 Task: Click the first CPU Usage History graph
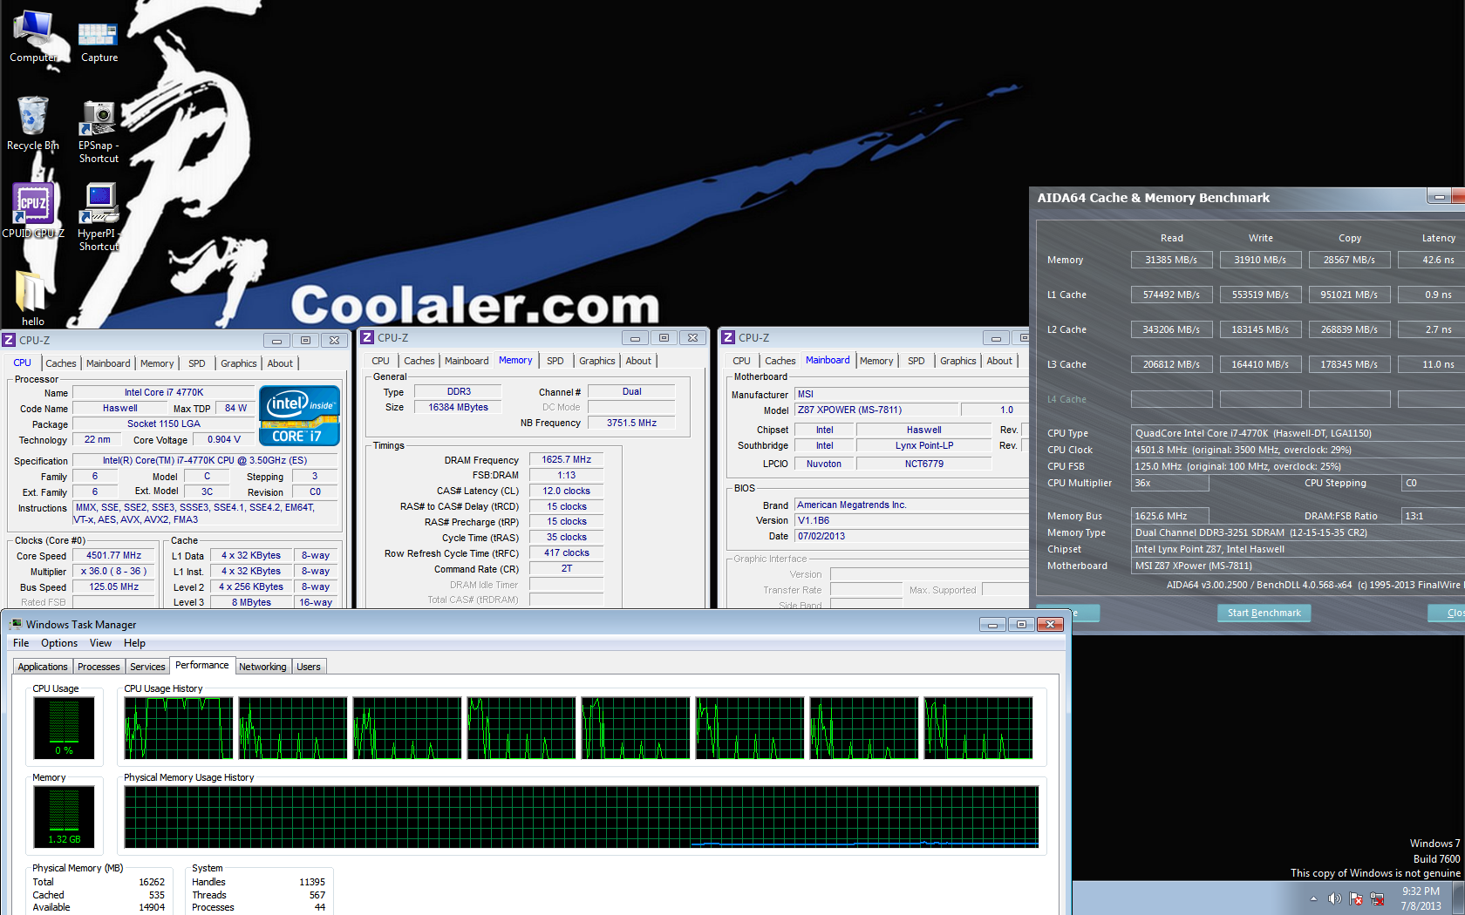tap(179, 728)
